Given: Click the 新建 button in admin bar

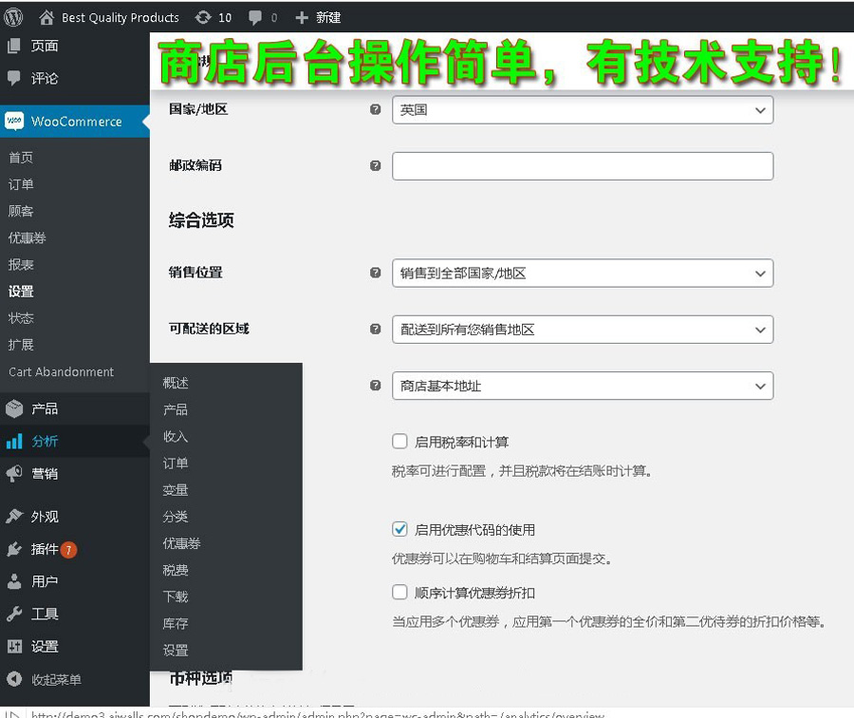Looking at the screenshot, I should tap(319, 17).
